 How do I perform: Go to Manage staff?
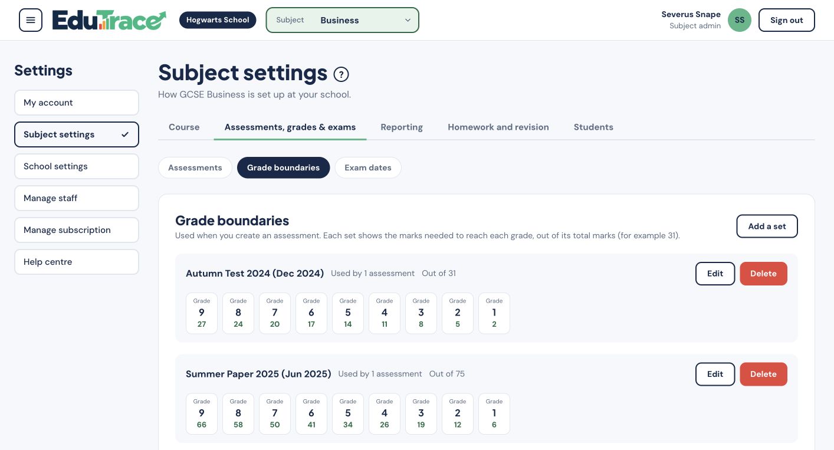point(77,198)
